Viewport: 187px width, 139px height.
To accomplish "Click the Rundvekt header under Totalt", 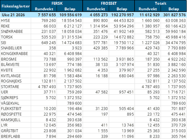I will [148, 9].
